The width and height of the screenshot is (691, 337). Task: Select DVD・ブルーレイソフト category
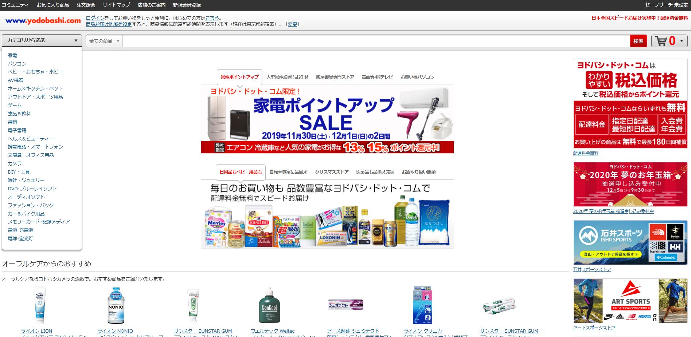click(x=32, y=189)
